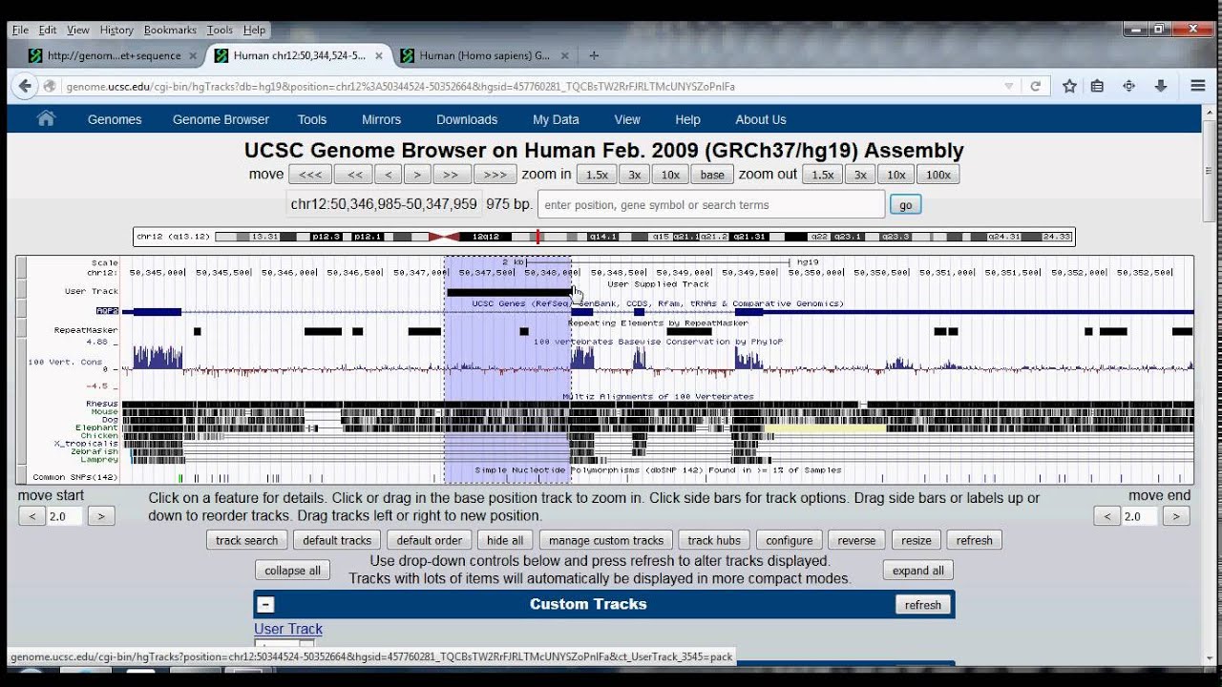Viewport: 1222px width, 687px height.
Task: Open Firefox Bookmarks menu
Action: [170, 30]
